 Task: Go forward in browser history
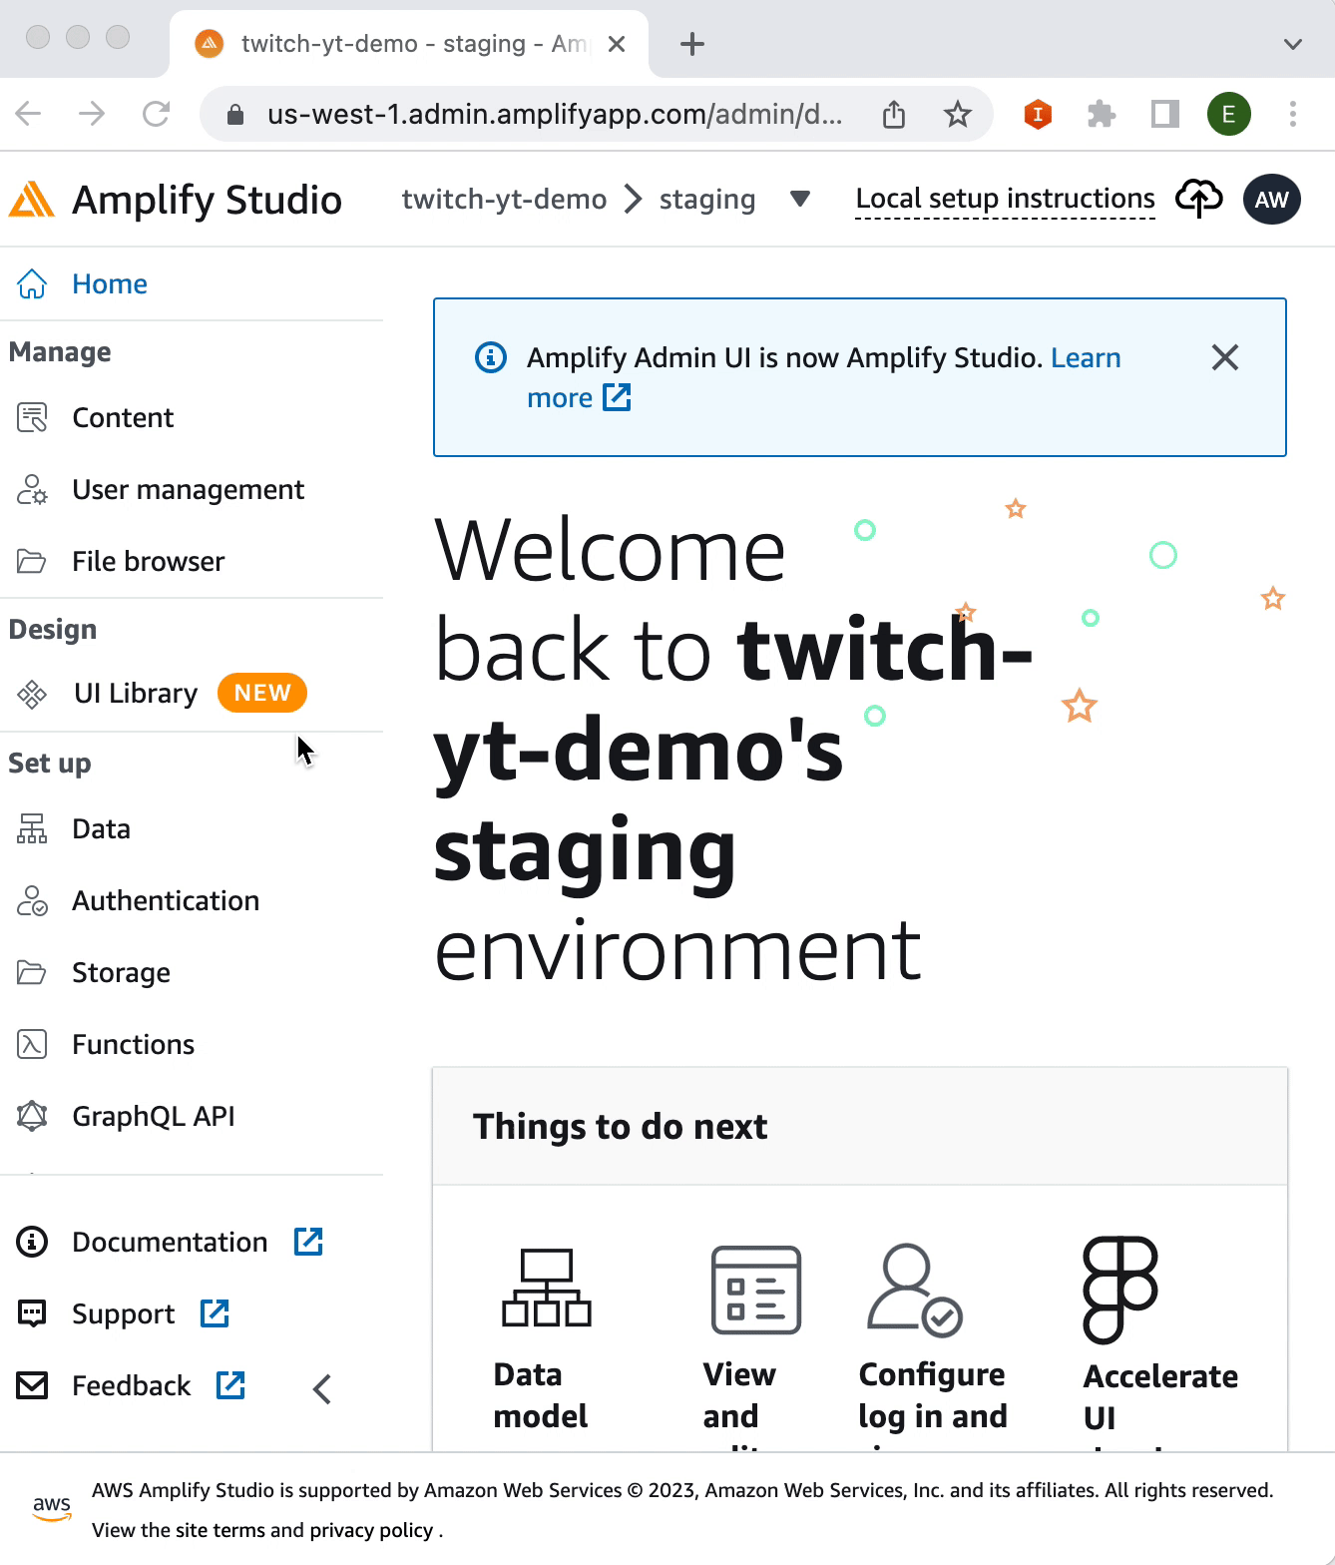click(92, 114)
